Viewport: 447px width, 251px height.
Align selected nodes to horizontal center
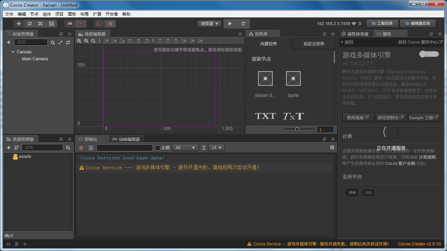coord(139,41)
